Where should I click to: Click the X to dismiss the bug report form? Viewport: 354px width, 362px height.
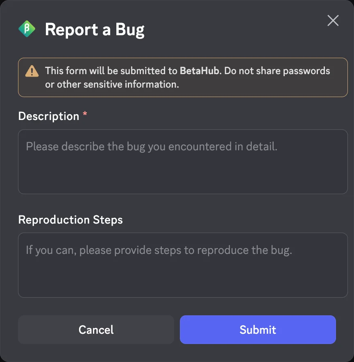[x=333, y=20]
